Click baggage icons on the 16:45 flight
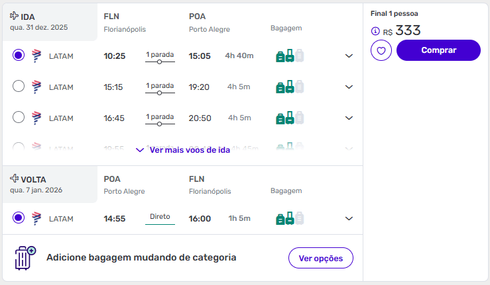 pyautogui.click(x=289, y=118)
